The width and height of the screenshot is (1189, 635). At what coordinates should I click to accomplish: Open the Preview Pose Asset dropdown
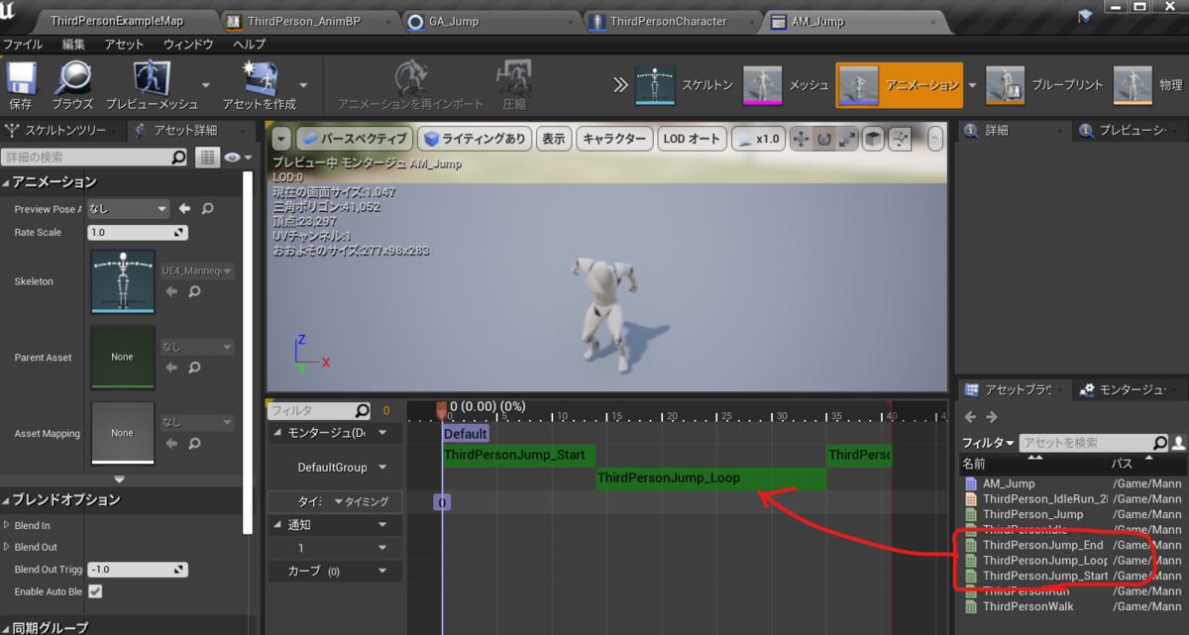tap(128, 209)
